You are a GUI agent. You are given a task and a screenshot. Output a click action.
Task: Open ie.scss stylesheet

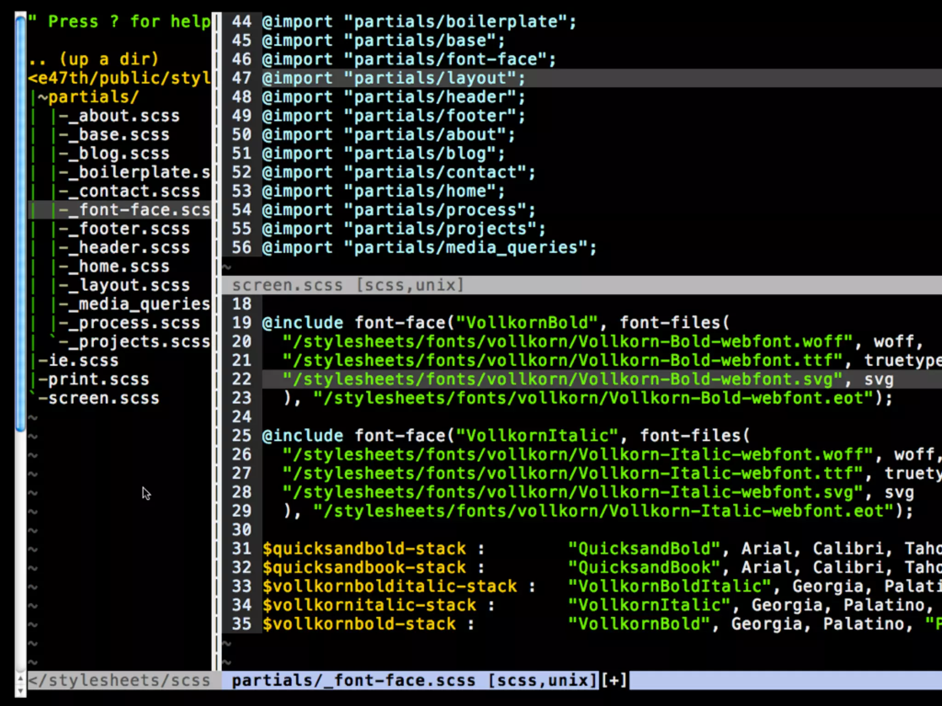pyautogui.click(x=83, y=361)
